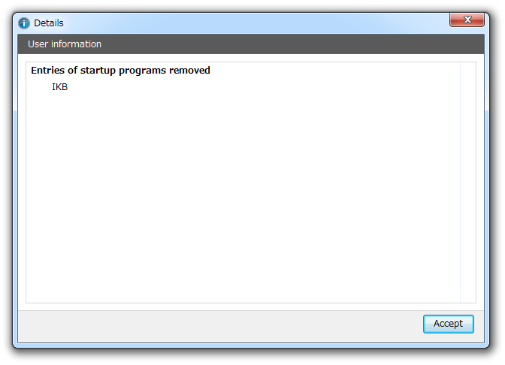This screenshot has height=365, width=505.
Task: Click the gray footer panel left of Accept
Action: pyautogui.click(x=220, y=327)
